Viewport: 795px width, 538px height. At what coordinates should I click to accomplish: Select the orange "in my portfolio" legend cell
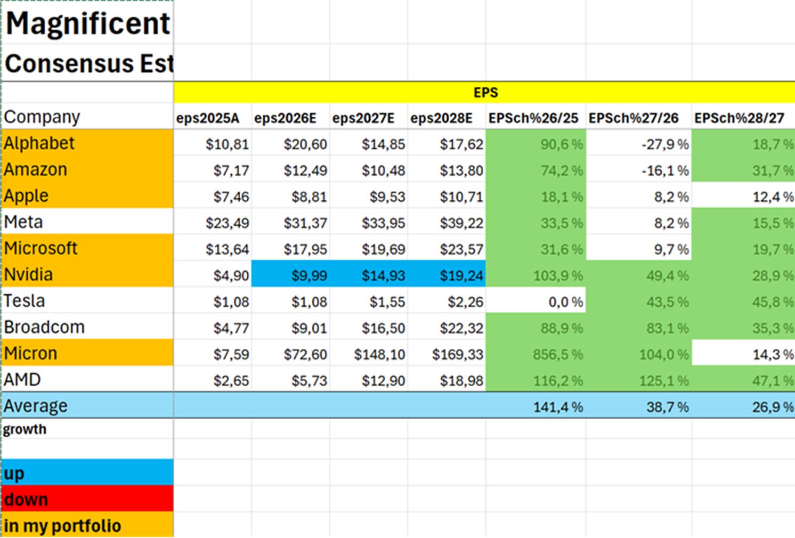click(87, 525)
